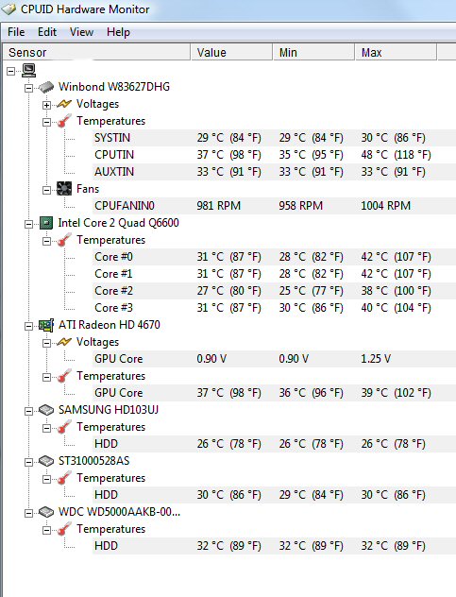Collapse the ATI Radeon Voltages node

pyautogui.click(x=46, y=343)
